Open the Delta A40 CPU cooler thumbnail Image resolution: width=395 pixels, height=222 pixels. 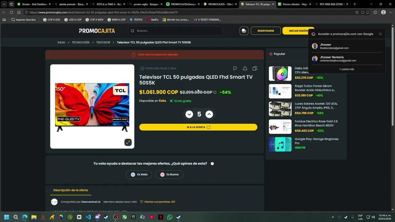[280, 74]
